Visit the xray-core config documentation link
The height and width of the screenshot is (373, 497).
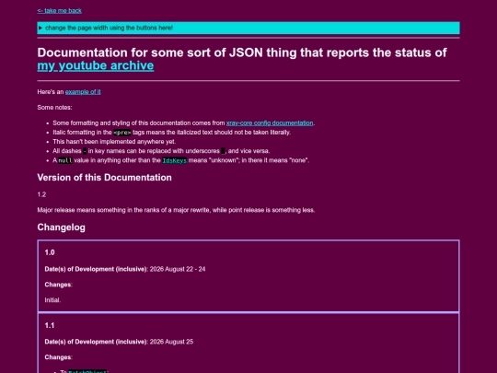click(x=270, y=123)
